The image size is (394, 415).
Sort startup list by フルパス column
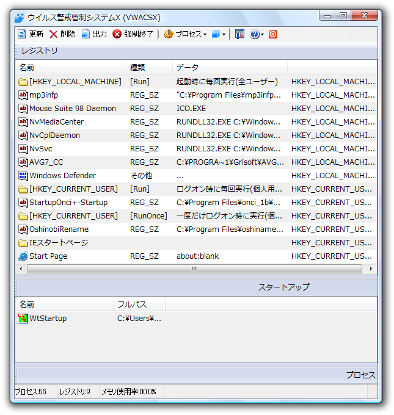[139, 305]
